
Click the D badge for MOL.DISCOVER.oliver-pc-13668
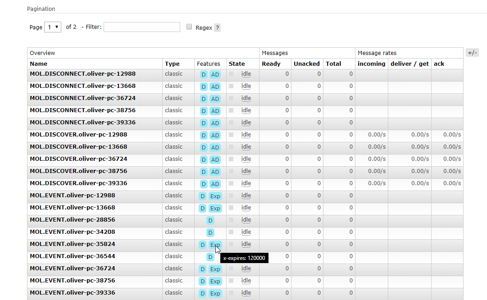(x=204, y=147)
